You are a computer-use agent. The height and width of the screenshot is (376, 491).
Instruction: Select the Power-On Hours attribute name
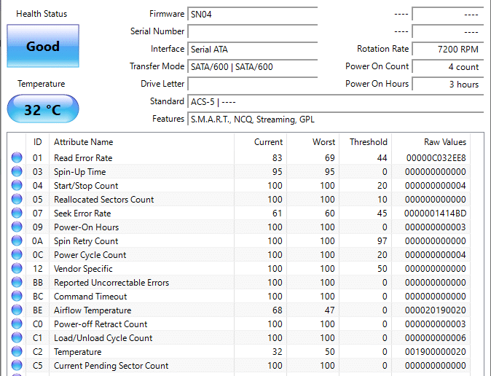click(86, 227)
